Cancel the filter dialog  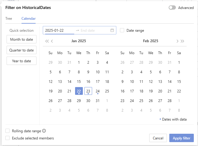click(158, 138)
